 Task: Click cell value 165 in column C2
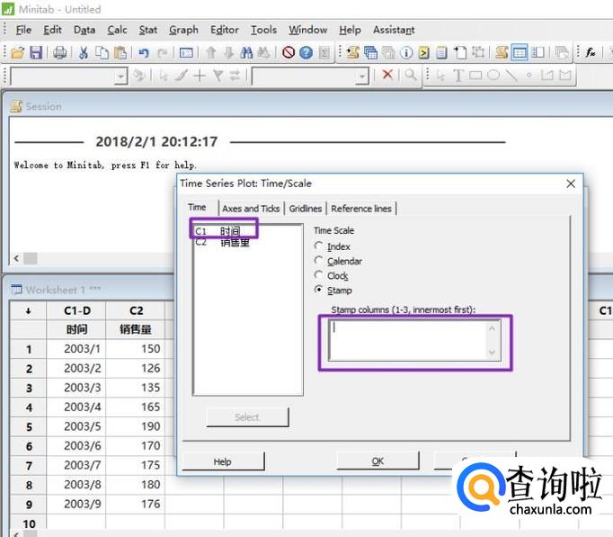pos(136,407)
